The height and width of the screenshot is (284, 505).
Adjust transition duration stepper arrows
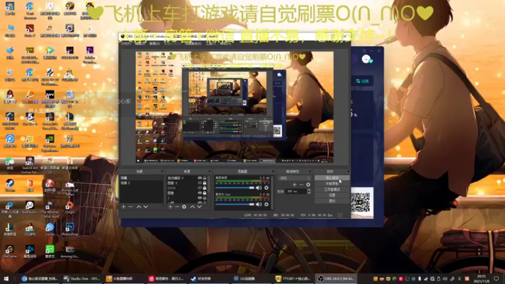click(309, 191)
